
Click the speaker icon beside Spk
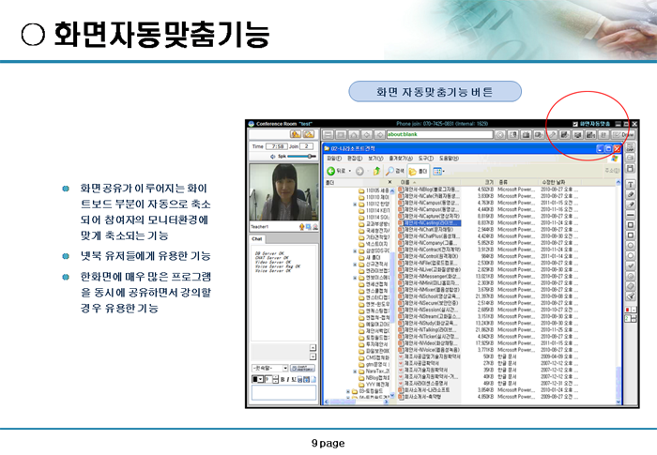tap(272, 157)
